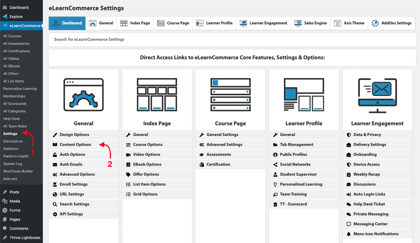Open the Private Messaging link

pyautogui.click(x=371, y=214)
